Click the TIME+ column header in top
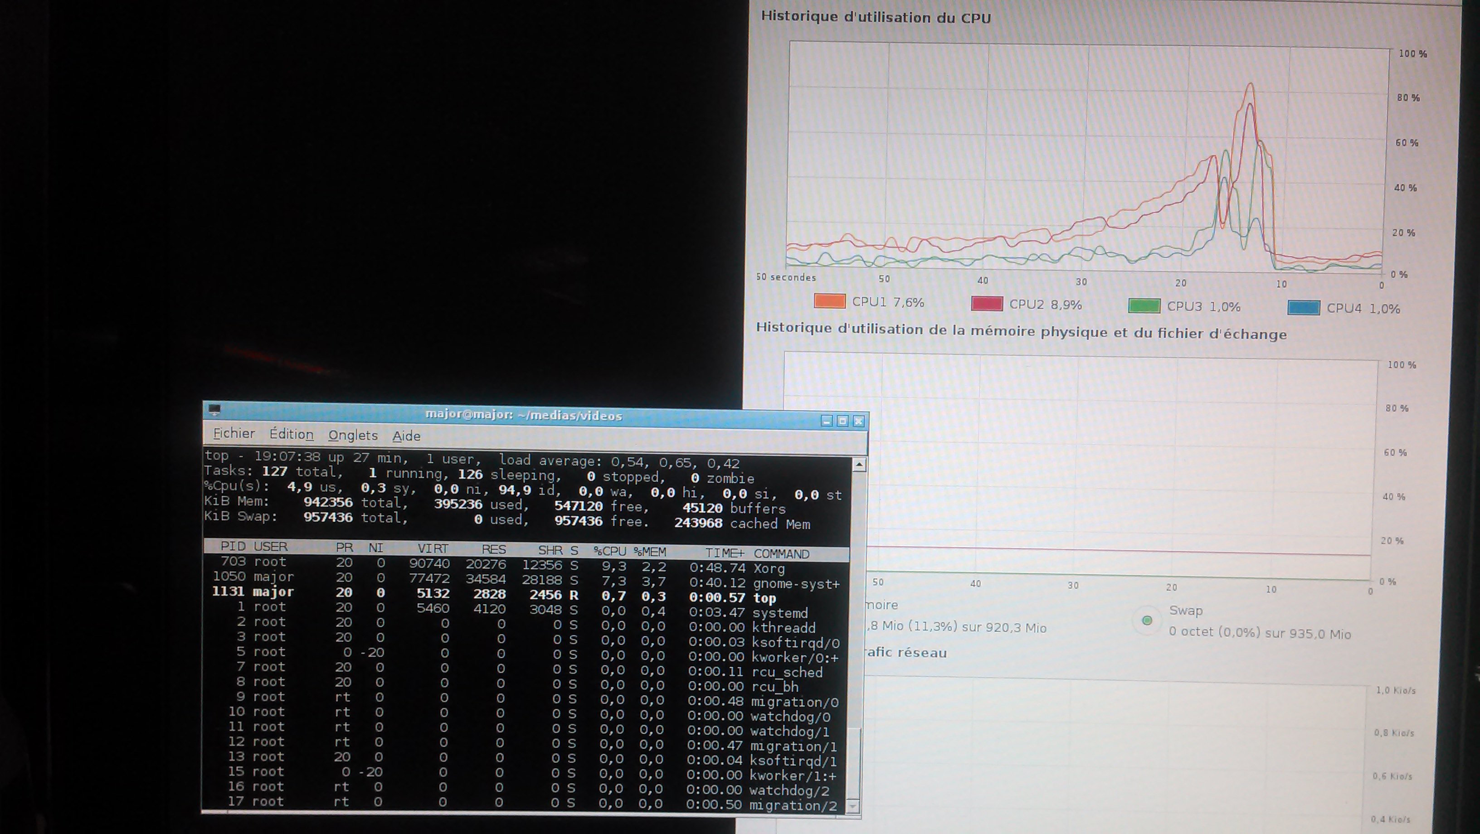The height and width of the screenshot is (834, 1480). tap(725, 553)
